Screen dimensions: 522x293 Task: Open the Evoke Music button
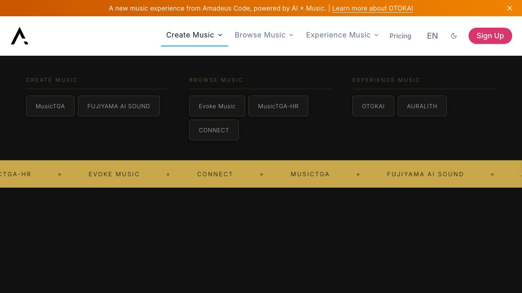pos(217,106)
